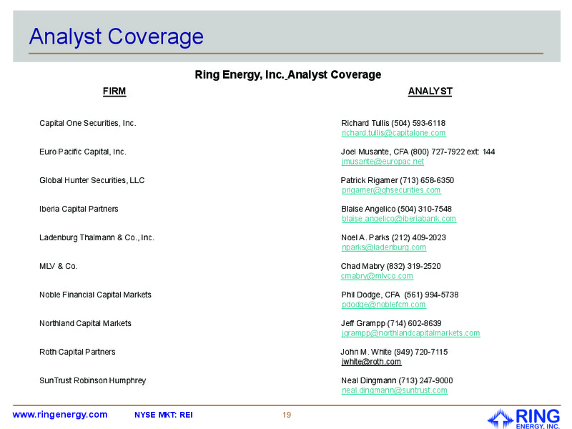Viewport: 572px width, 429px height.
Task: Select Richard Tullis (504) 593-6118 line
Action: click(x=393, y=123)
